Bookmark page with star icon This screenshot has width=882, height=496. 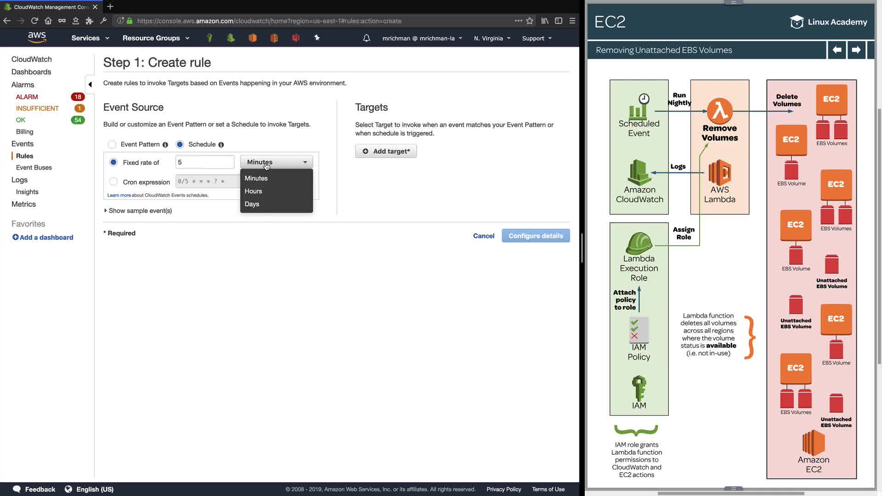(x=530, y=21)
